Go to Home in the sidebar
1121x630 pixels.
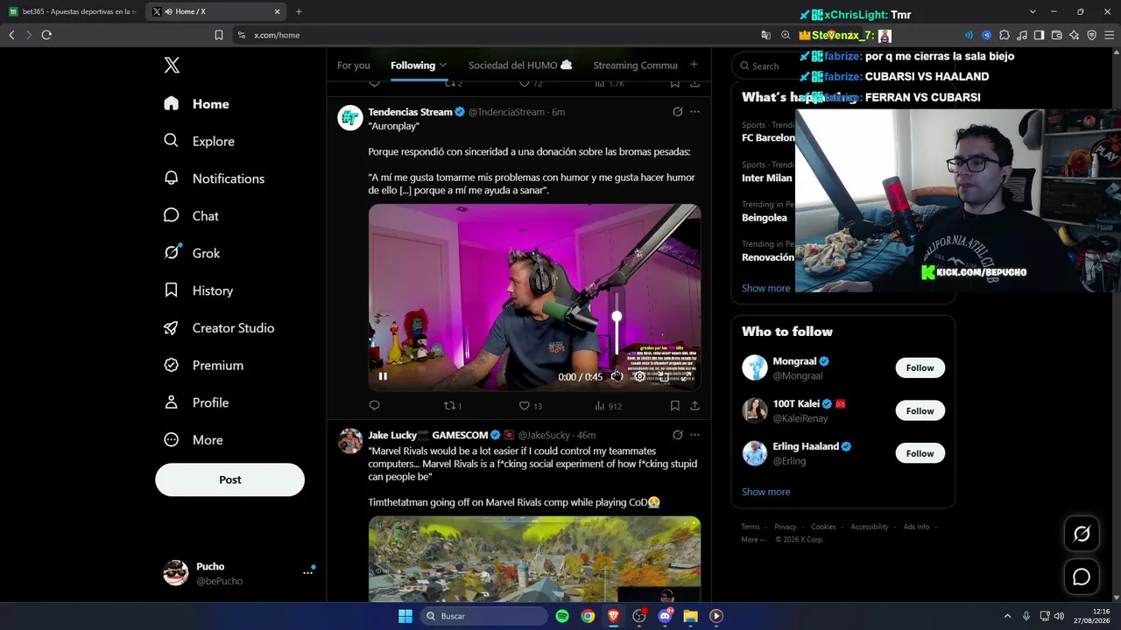[196, 104]
